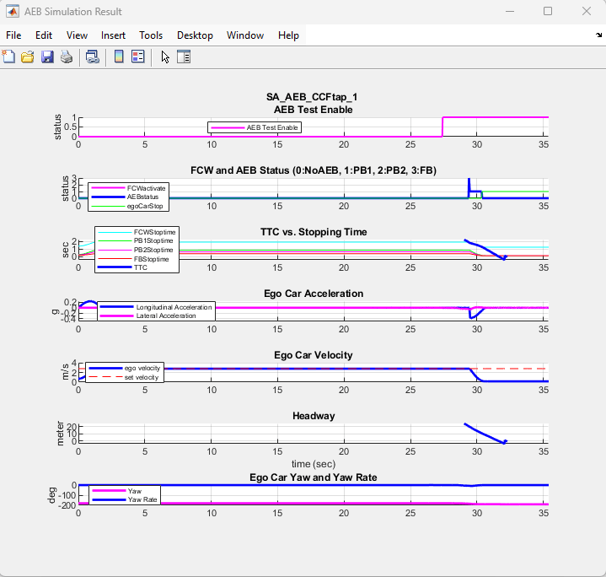Open a file using the folder icon
The image size is (606, 577).
[x=28, y=57]
